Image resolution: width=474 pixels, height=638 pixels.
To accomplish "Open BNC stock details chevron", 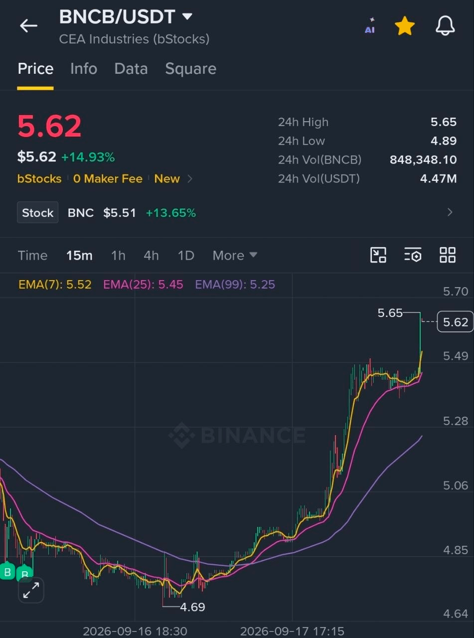I will [450, 212].
